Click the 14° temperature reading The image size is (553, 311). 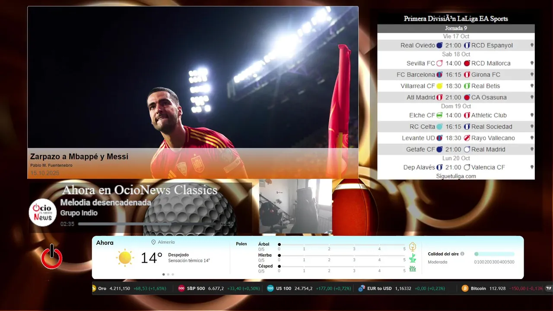tap(151, 258)
